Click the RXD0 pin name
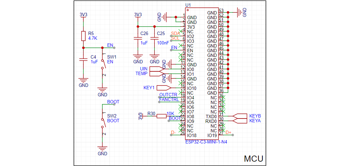The width and height of the screenshot is (340, 166). point(211,121)
